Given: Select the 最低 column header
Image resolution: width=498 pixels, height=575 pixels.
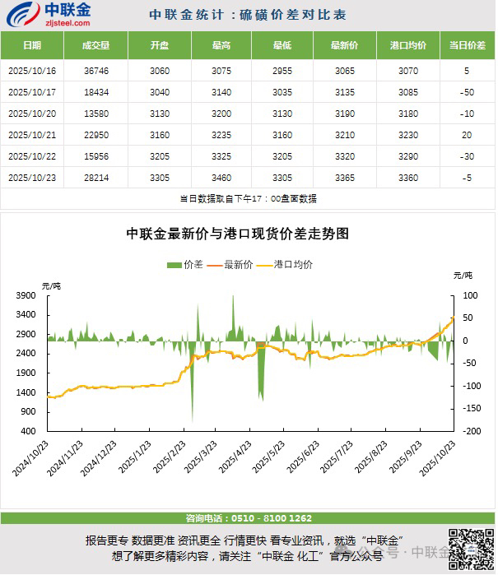Looking at the screenshot, I should pyautogui.click(x=282, y=45).
